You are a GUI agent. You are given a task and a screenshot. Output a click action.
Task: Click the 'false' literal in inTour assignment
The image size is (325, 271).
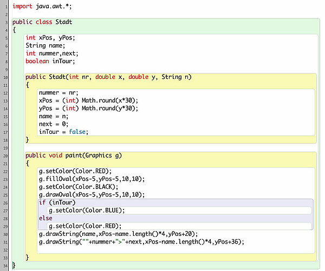[77, 132]
